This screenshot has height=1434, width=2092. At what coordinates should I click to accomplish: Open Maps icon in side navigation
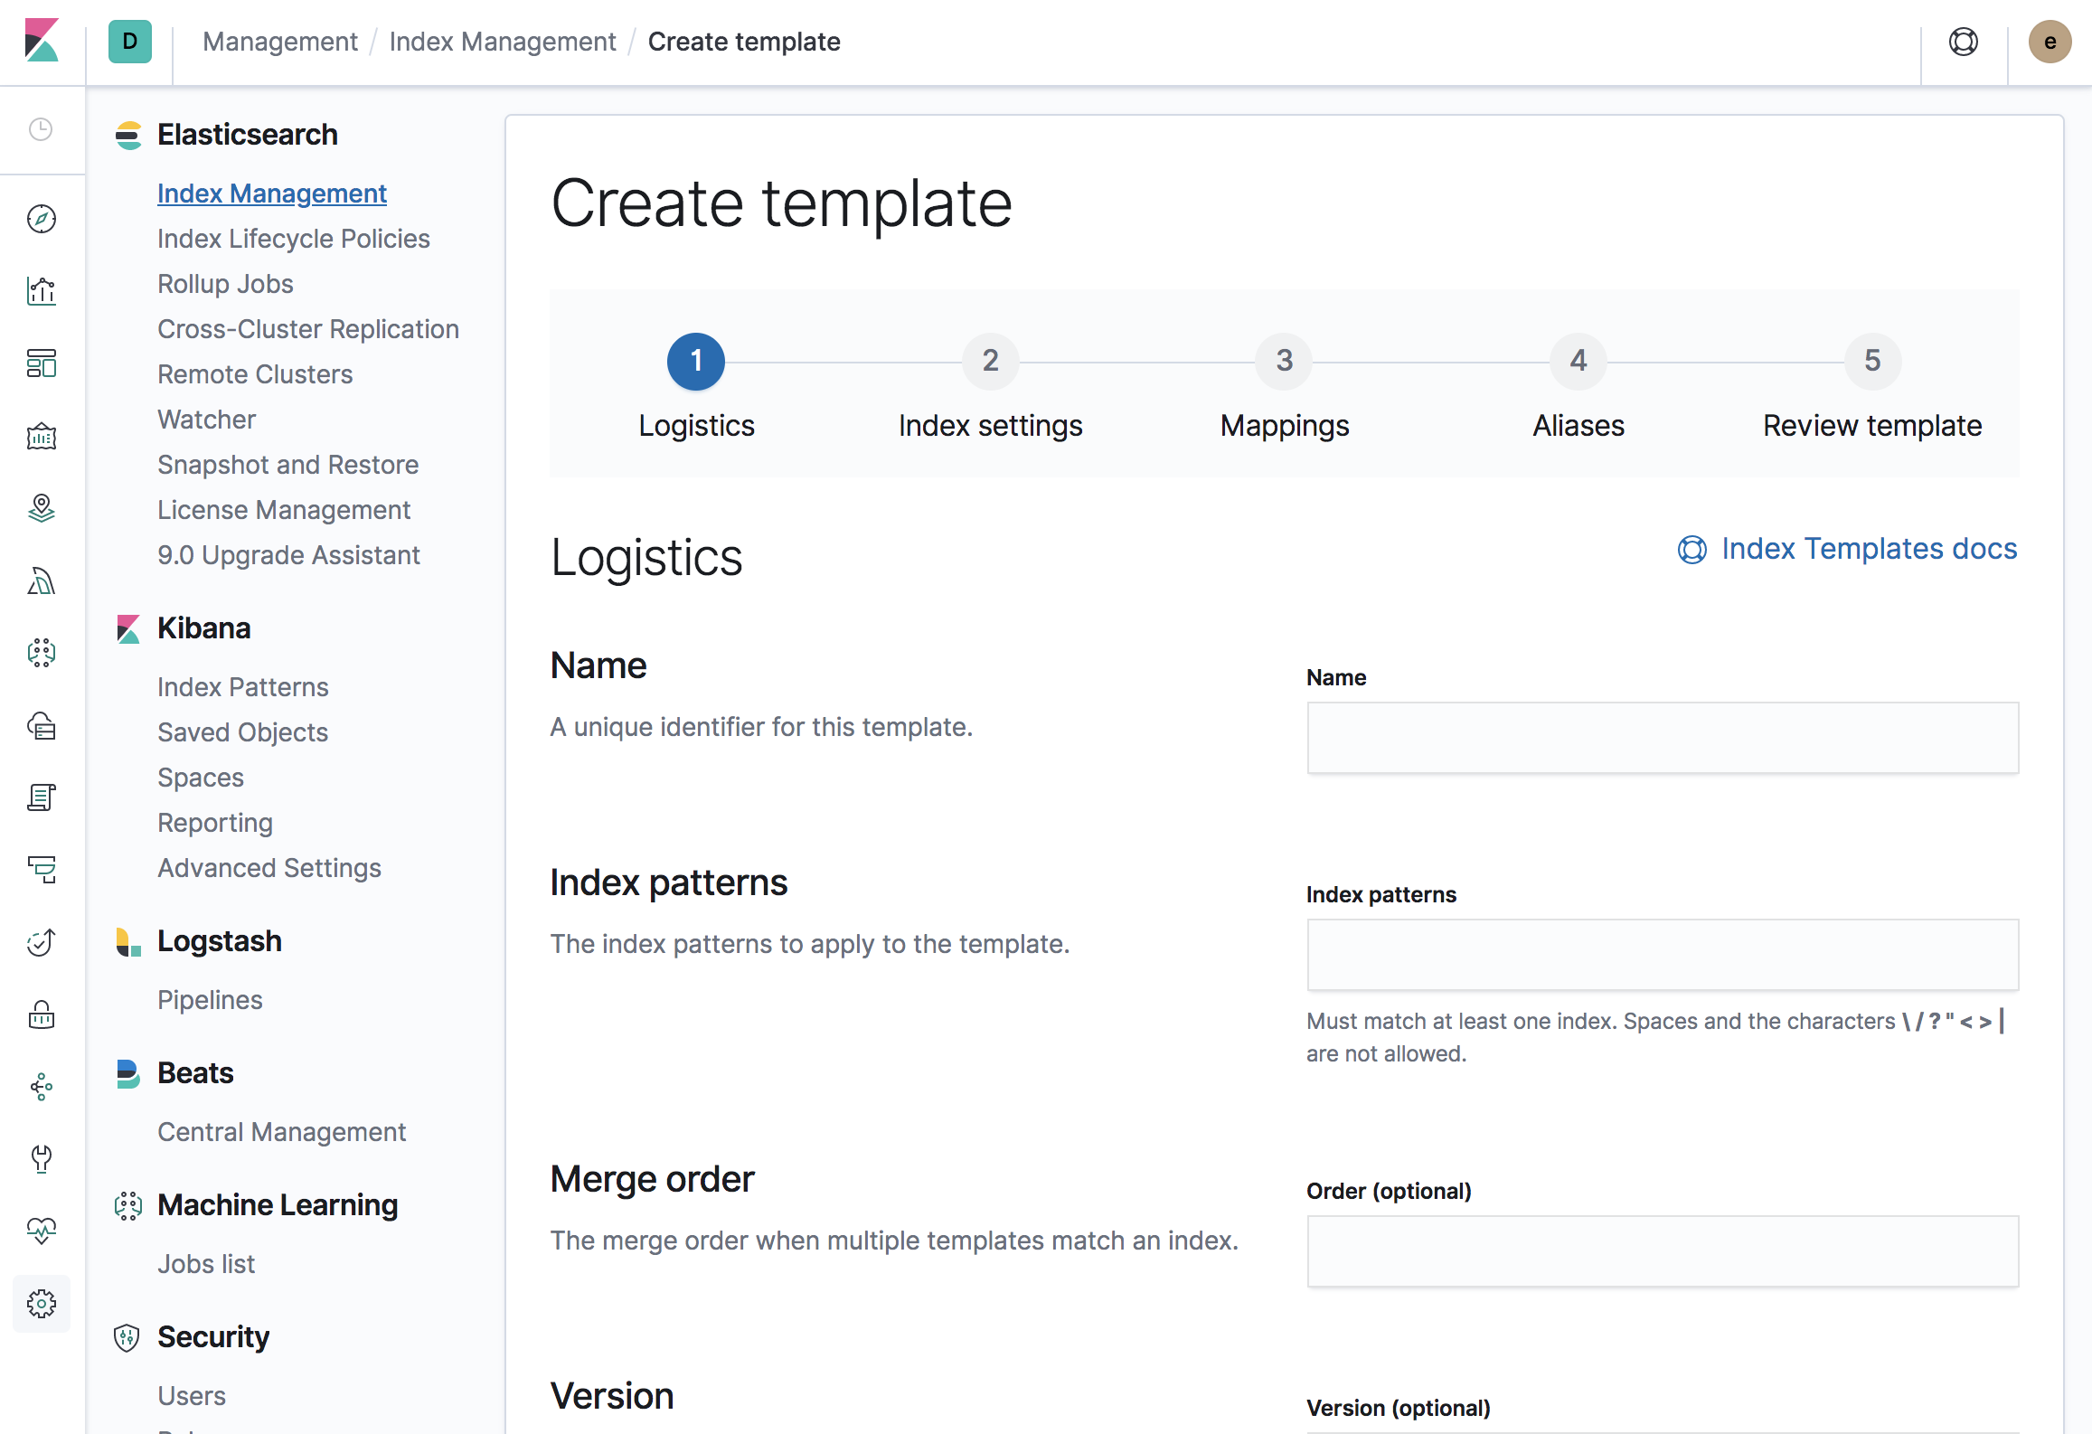click(x=42, y=508)
